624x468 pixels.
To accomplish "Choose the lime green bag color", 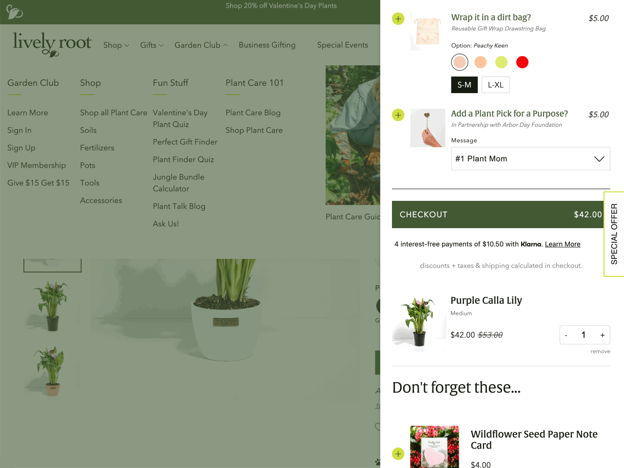I will coord(501,62).
